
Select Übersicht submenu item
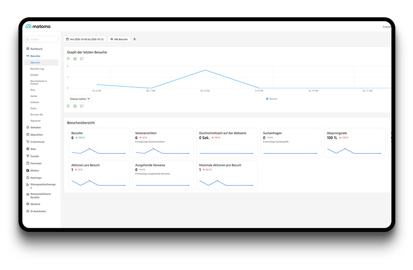(42, 62)
